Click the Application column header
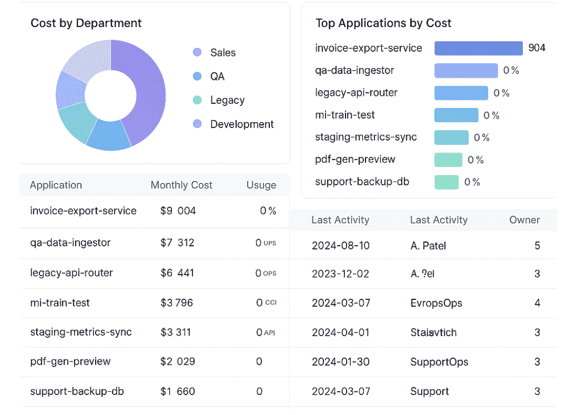Viewport: 571px width, 415px height. coord(56,185)
